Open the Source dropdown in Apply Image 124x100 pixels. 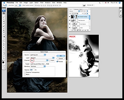[x=38, y=55]
